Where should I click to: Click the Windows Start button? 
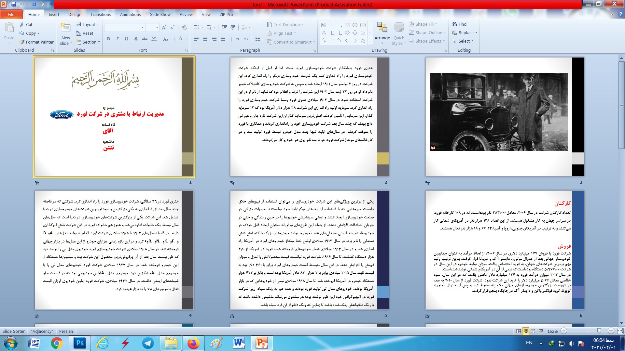tap(11, 343)
